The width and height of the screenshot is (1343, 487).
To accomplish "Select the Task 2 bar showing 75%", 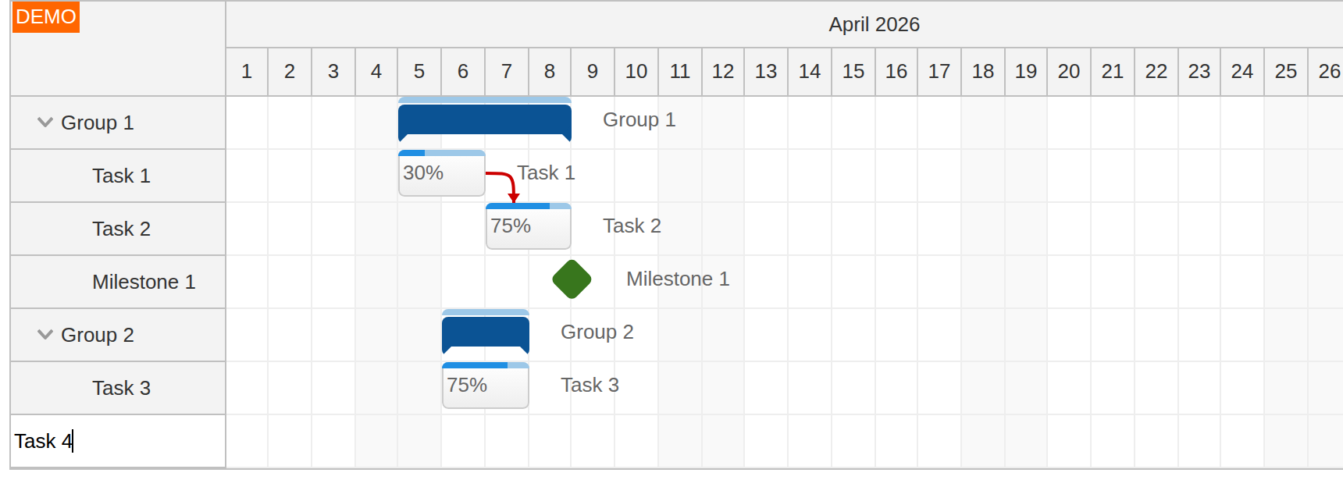I will click(x=528, y=226).
